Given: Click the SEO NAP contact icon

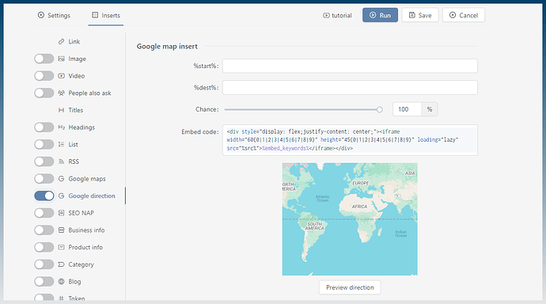Looking at the screenshot, I should point(61,213).
